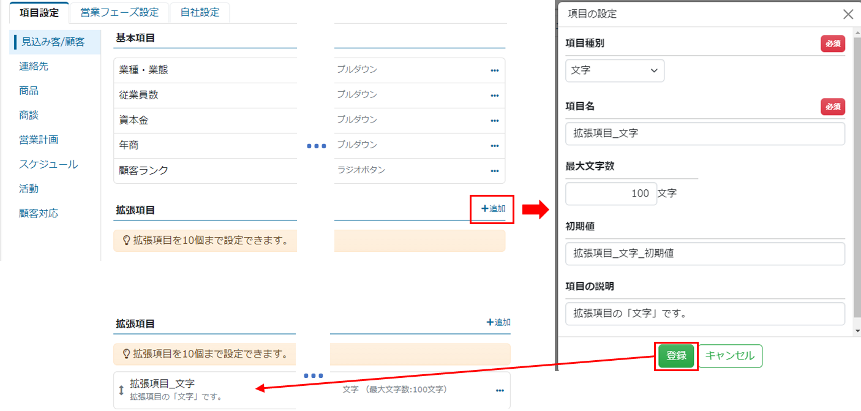Click the lower +追加 link for 拡張項目
This screenshot has height=411, width=861.
(x=498, y=322)
